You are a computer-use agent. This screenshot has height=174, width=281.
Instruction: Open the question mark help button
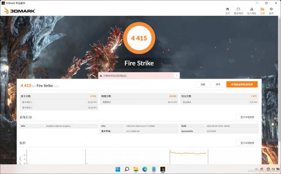click(177, 76)
